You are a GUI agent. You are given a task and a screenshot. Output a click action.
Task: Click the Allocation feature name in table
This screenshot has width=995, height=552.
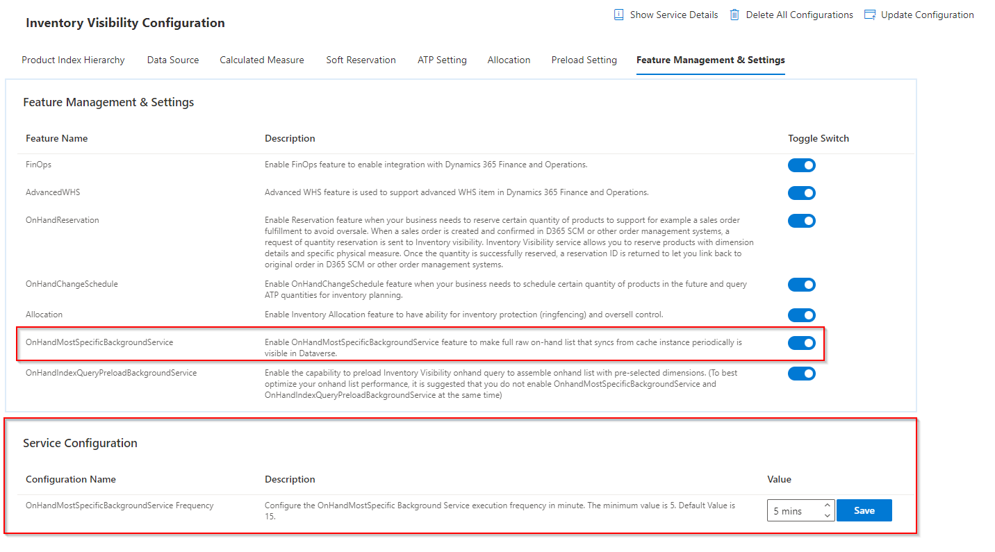point(44,315)
